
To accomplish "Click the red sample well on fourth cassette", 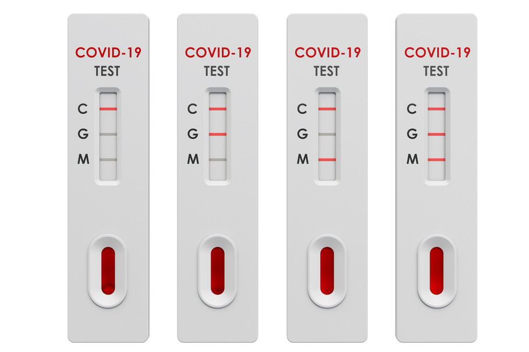I will (x=436, y=271).
